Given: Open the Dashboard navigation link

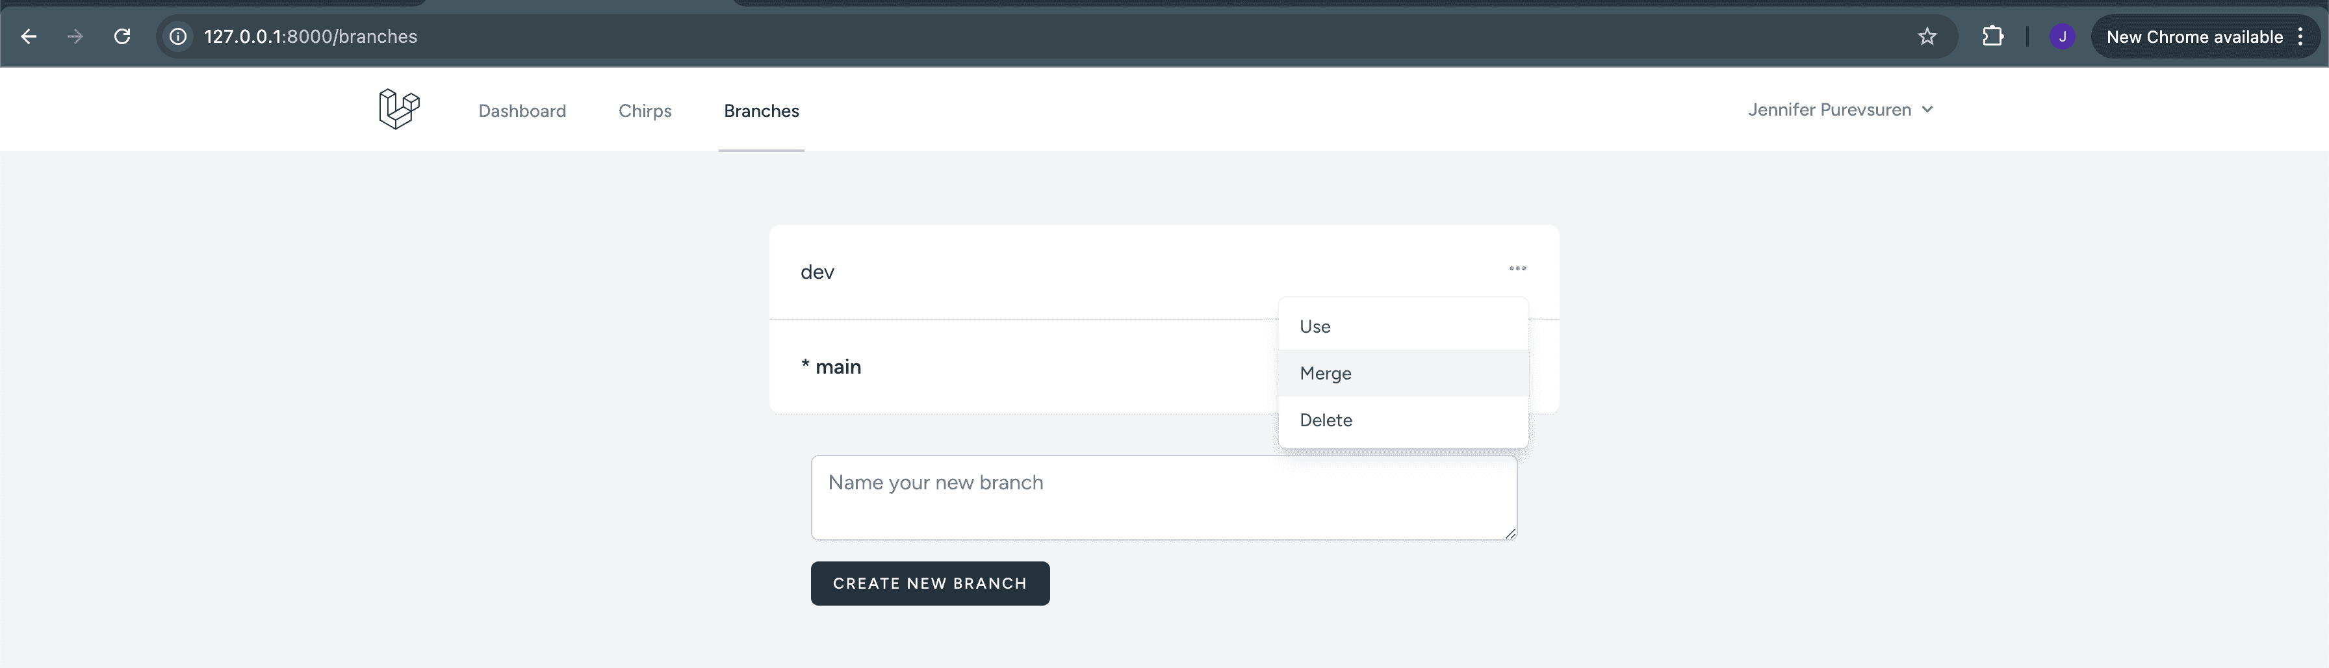Looking at the screenshot, I should [522, 110].
